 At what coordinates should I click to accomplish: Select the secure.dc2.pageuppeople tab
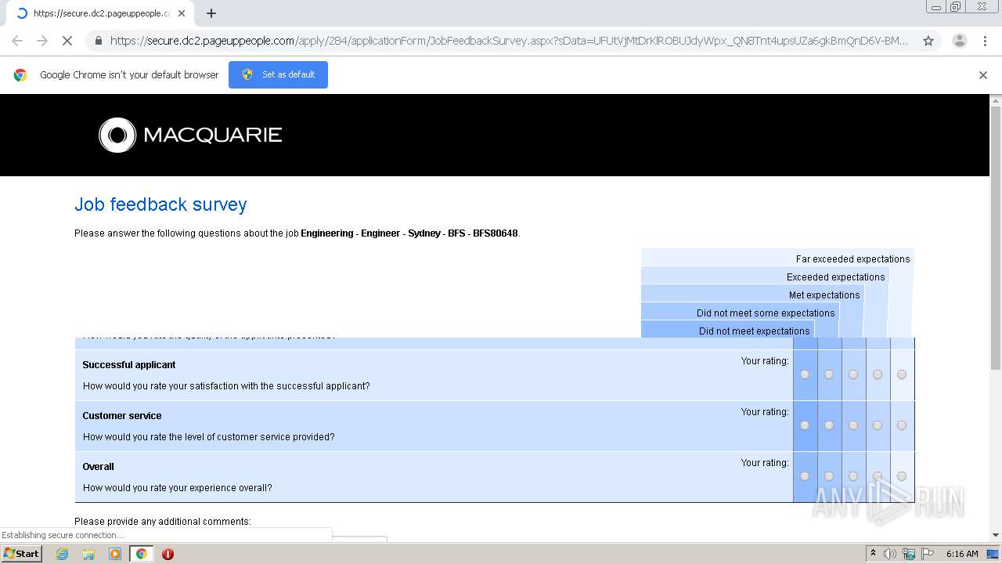click(x=100, y=13)
